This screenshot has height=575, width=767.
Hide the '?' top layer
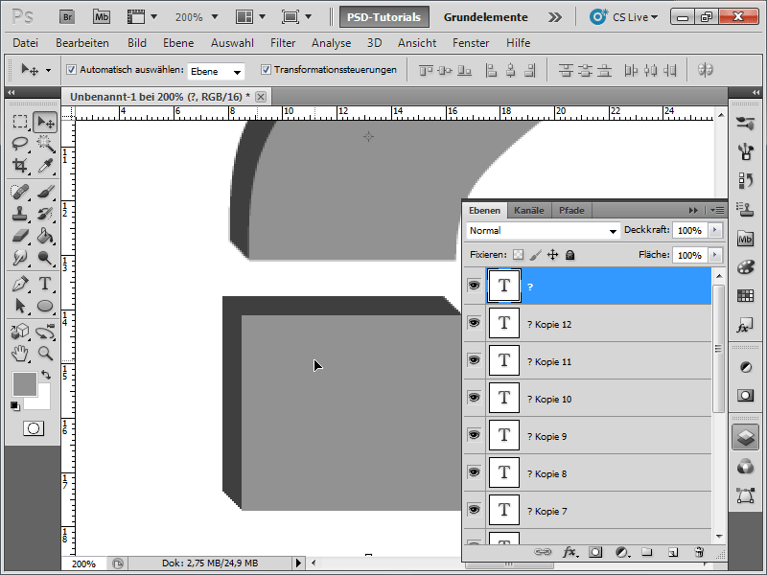(474, 285)
